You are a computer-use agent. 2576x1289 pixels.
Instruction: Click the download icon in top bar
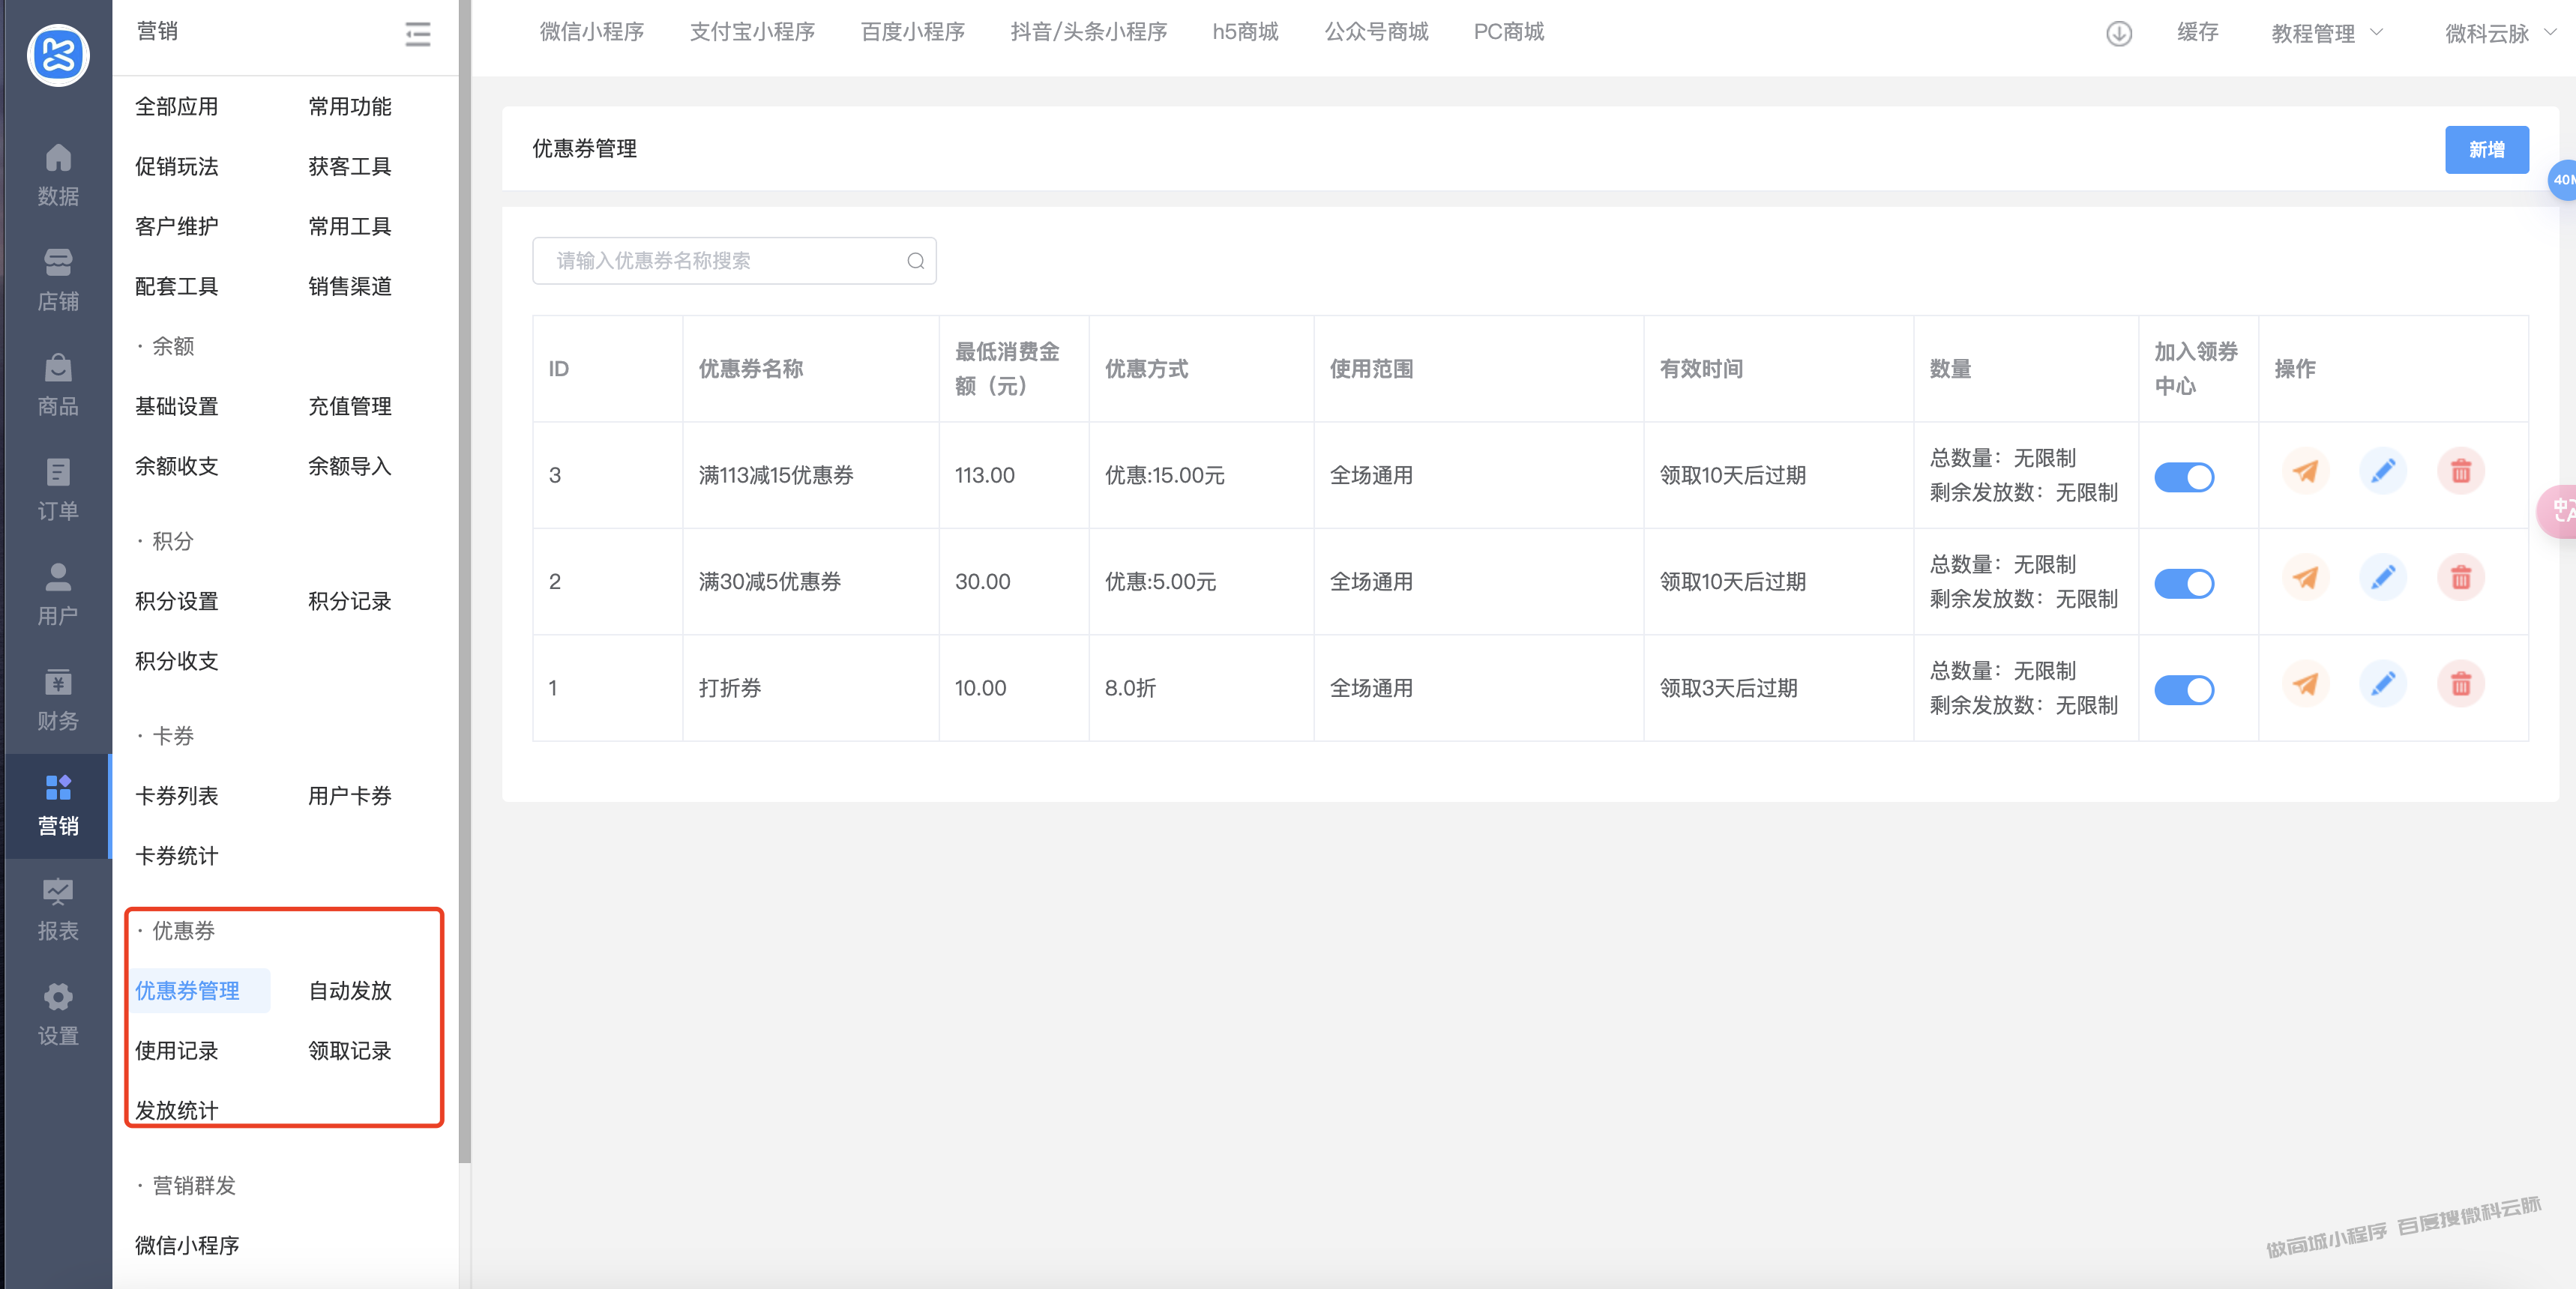coord(2118,33)
